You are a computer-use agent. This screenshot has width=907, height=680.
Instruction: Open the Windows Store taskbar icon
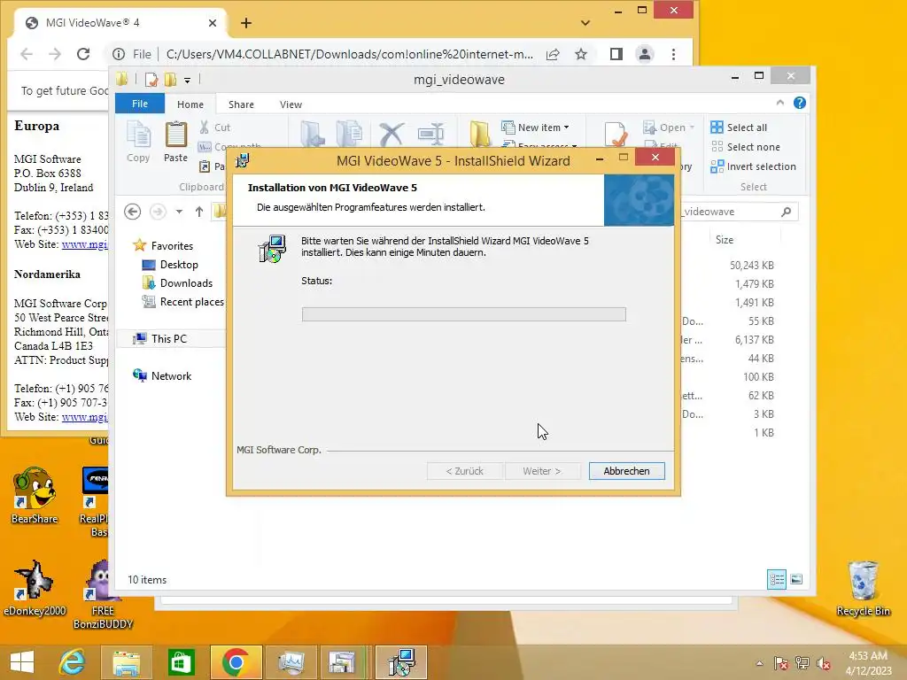pos(181,662)
